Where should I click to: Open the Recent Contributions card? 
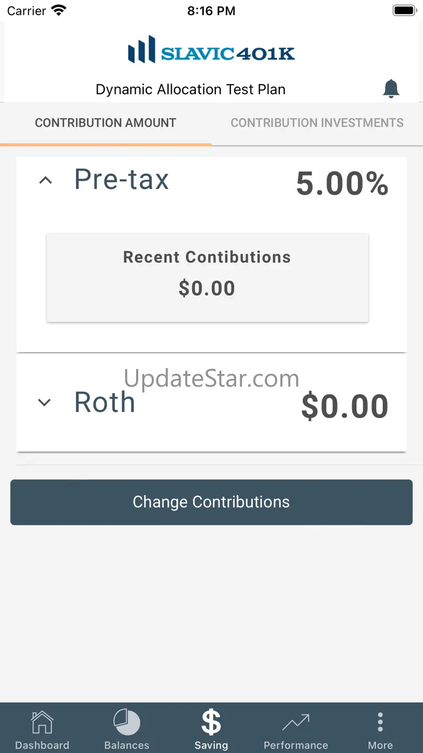point(207,277)
